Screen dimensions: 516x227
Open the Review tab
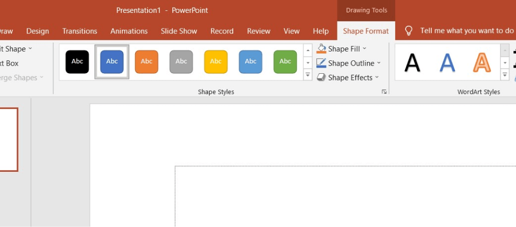(x=259, y=31)
